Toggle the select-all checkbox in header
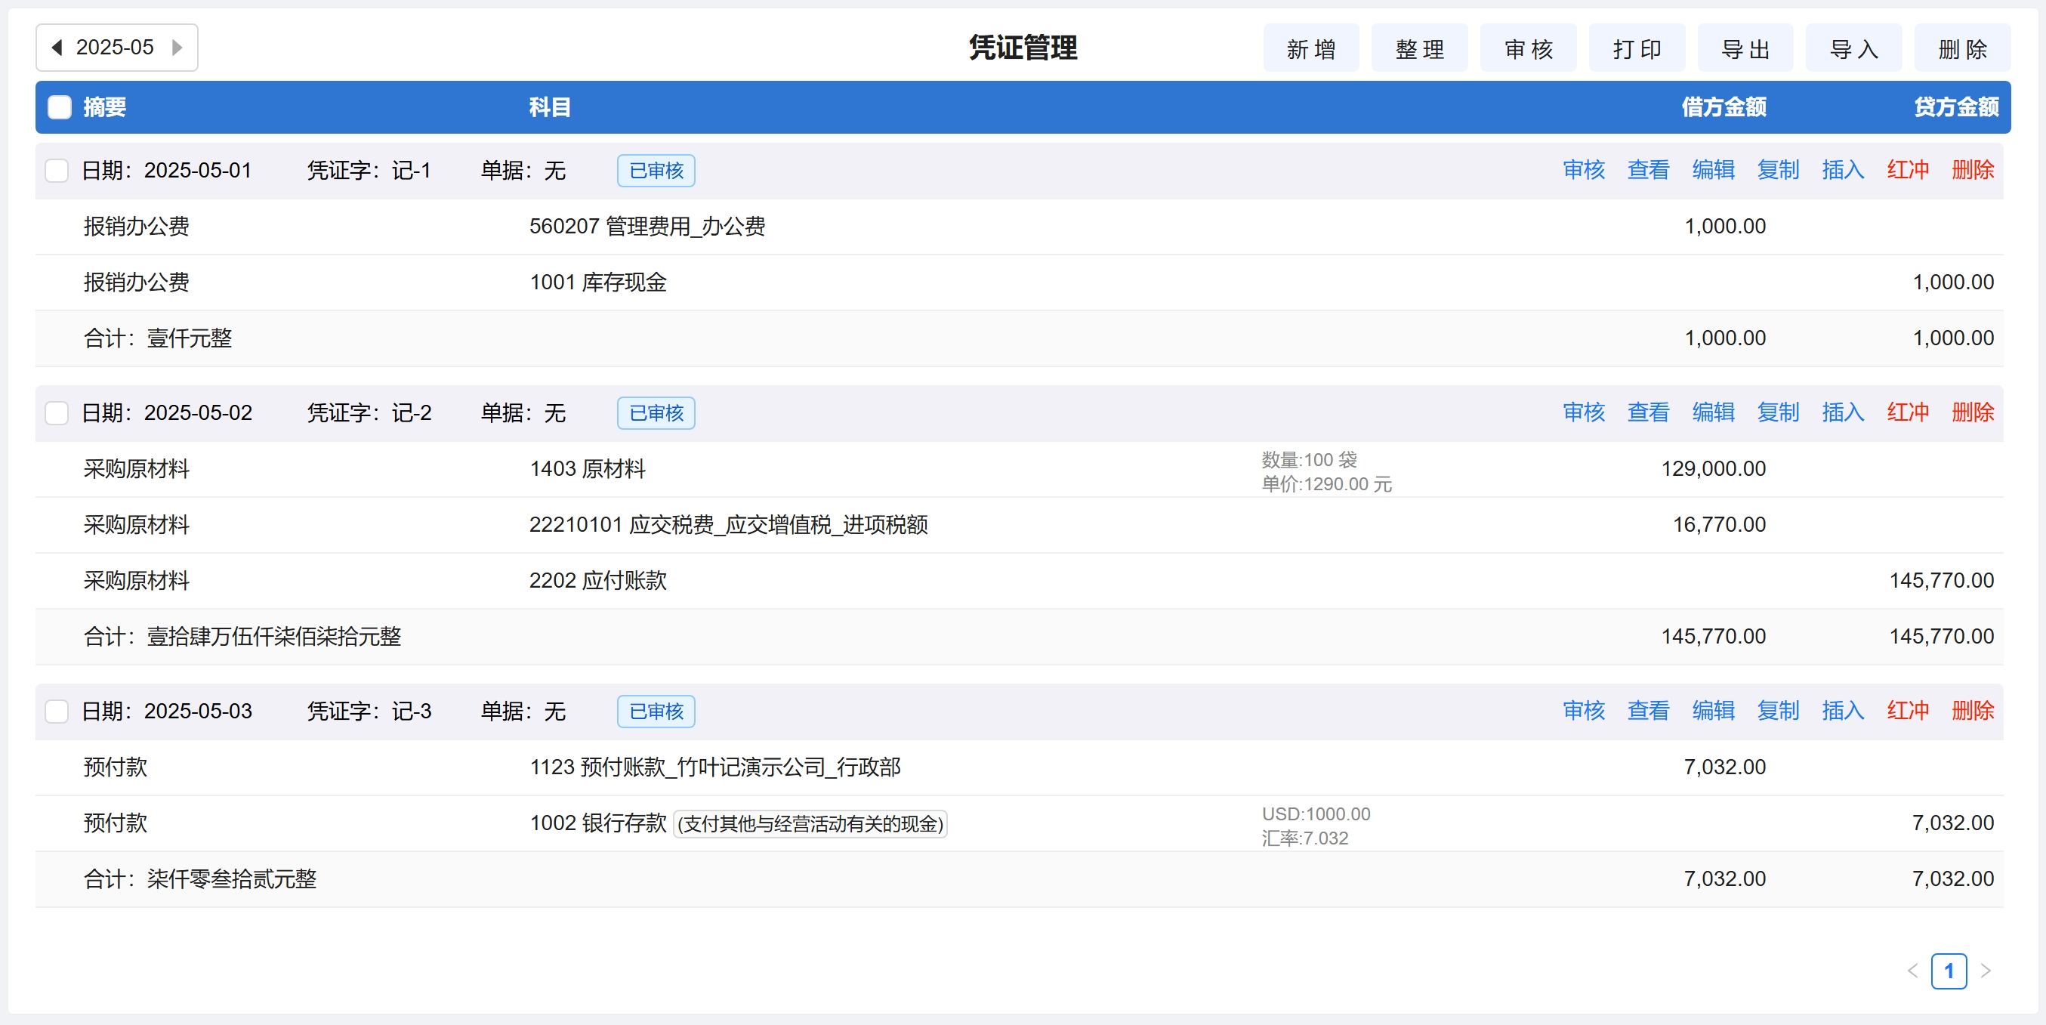2046x1025 pixels. point(60,107)
